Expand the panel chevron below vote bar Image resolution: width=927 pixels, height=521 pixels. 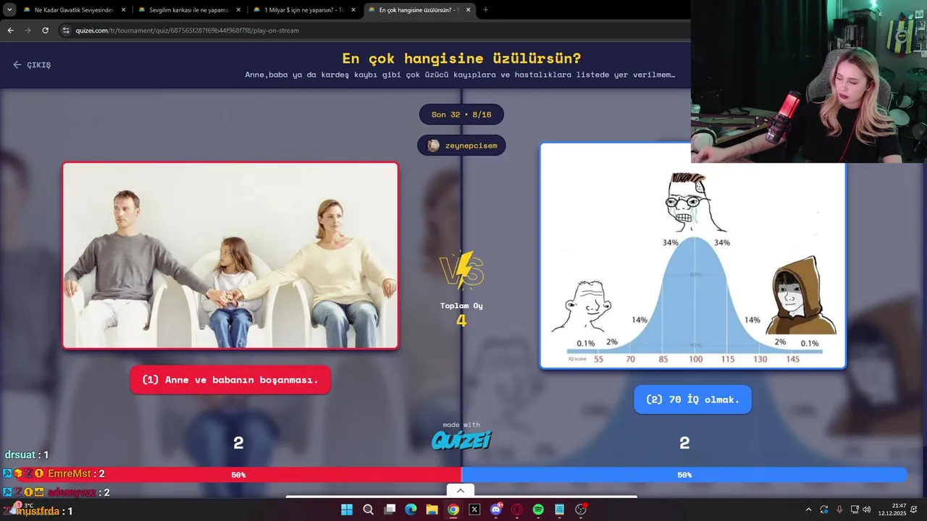coord(460,491)
